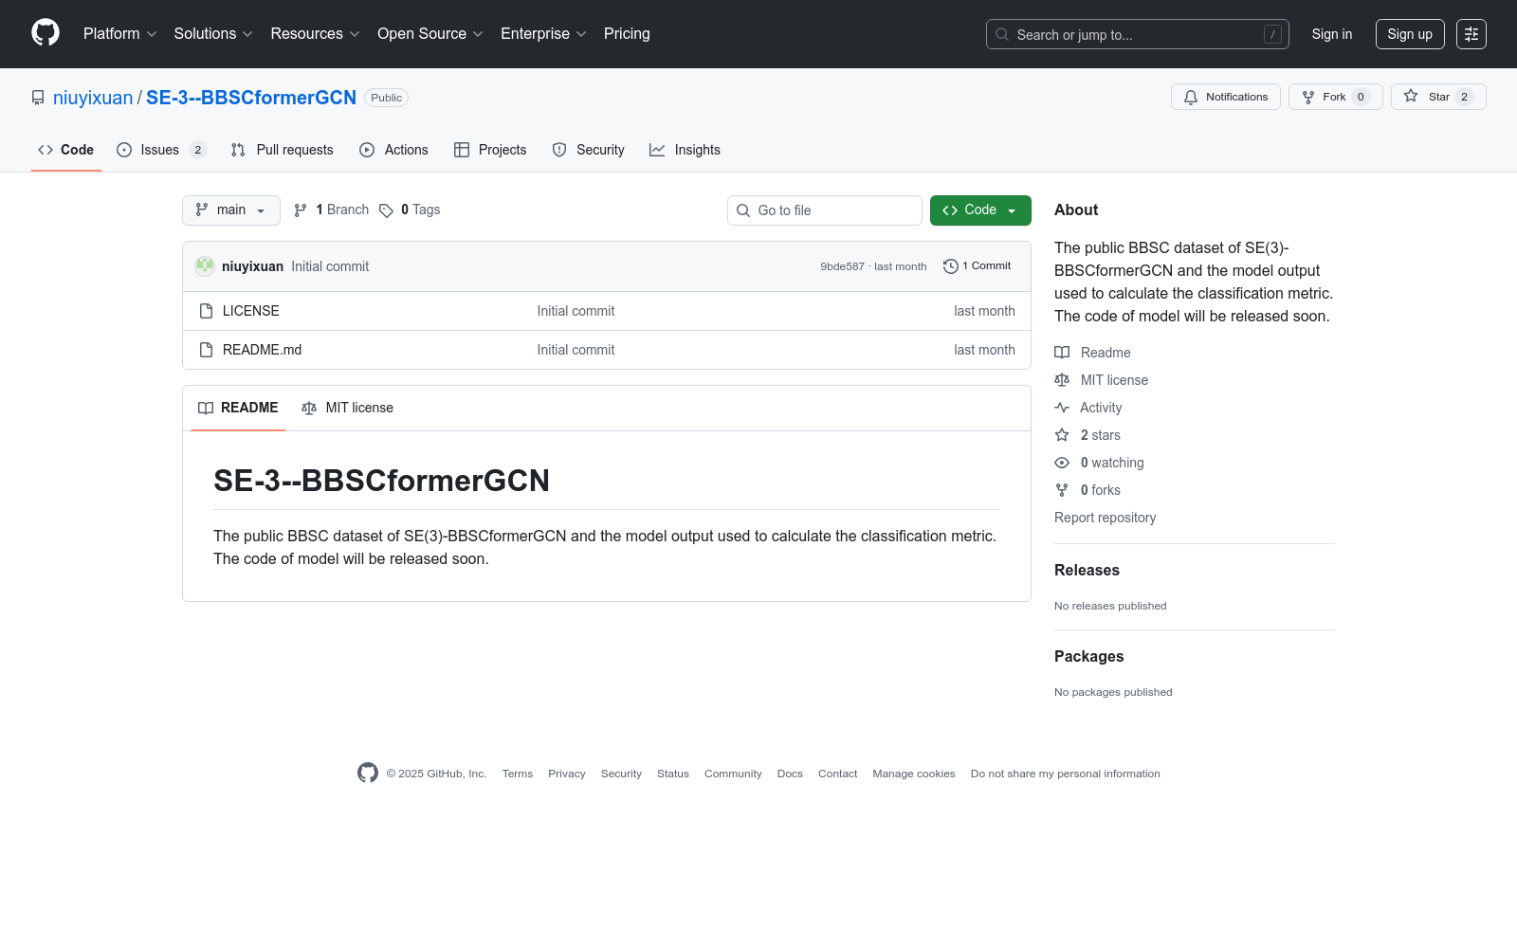The height and width of the screenshot is (948, 1517).
Task: Fork this repository
Action: 1336,97
